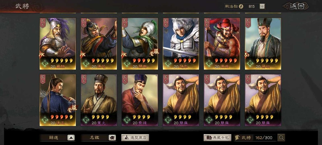This screenshot has width=322, height=145.
Task: Open the 造型商店 costume shop
Action: pyautogui.click(x=135, y=138)
